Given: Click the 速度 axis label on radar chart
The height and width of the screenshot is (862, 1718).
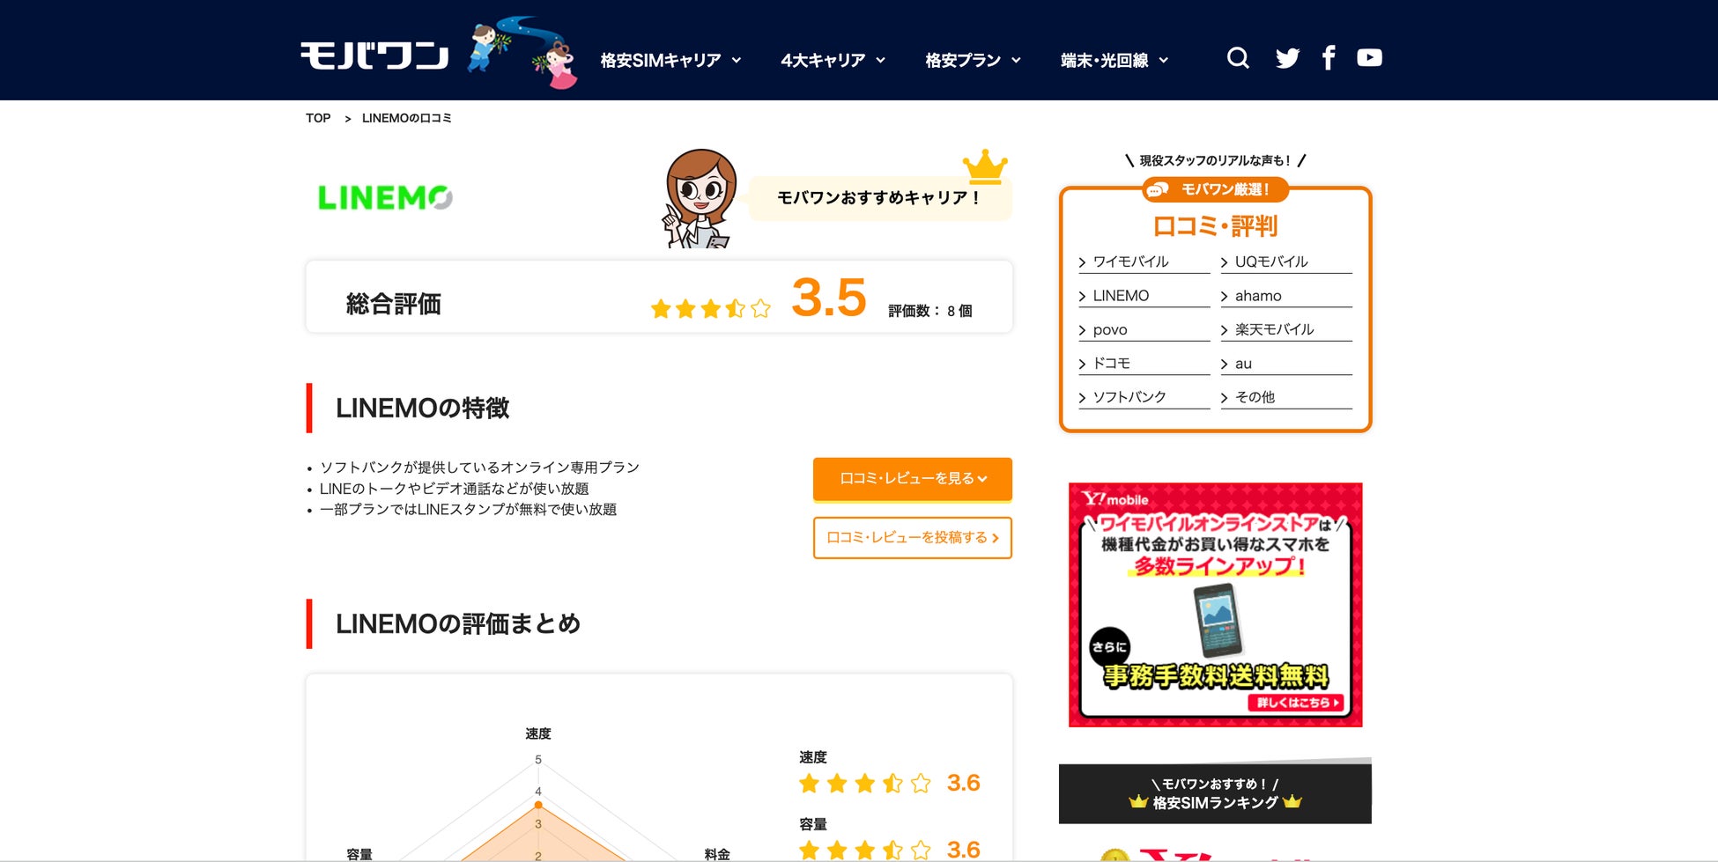Looking at the screenshot, I should click(538, 733).
